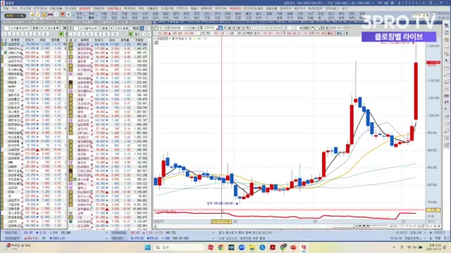Viewport: 451px width, 253px height.
Task: Open the 주식 menu
Action: point(14,8)
